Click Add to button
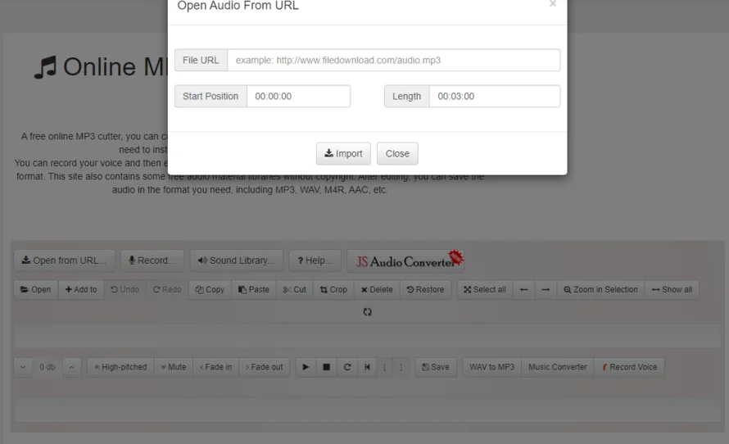 coord(81,290)
